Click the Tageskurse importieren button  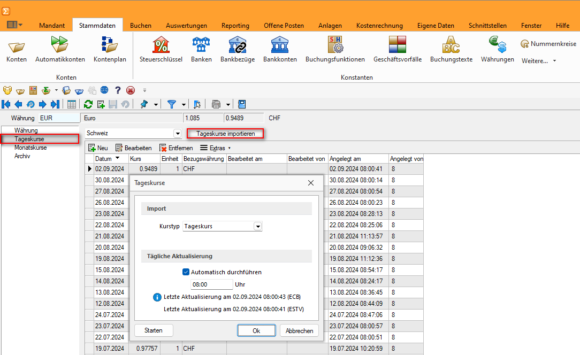[225, 134]
